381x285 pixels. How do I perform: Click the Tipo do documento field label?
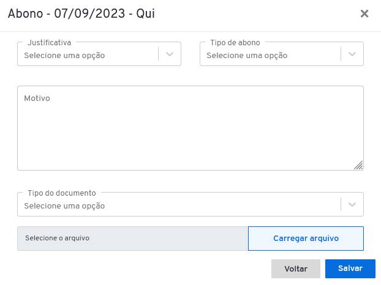(62, 193)
